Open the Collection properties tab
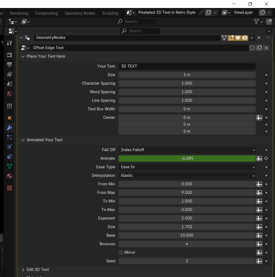275x277 pixels. pyautogui.click(x=10, y=106)
